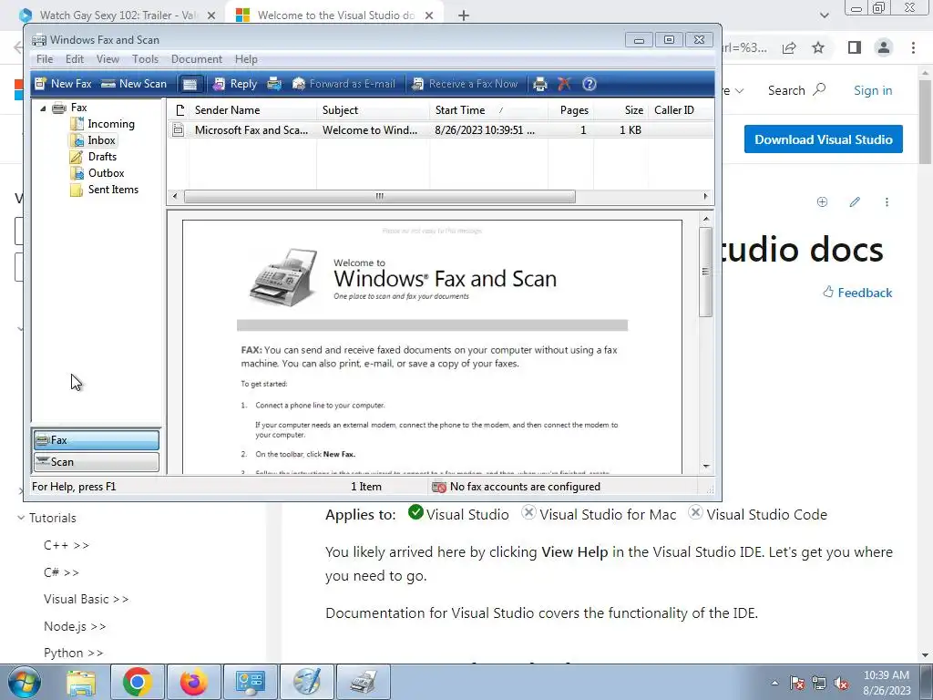Open the Document menu

pos(197,59)
